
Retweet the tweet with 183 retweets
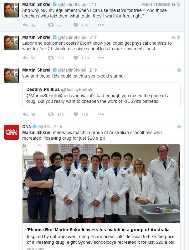[x=51, y=114]
